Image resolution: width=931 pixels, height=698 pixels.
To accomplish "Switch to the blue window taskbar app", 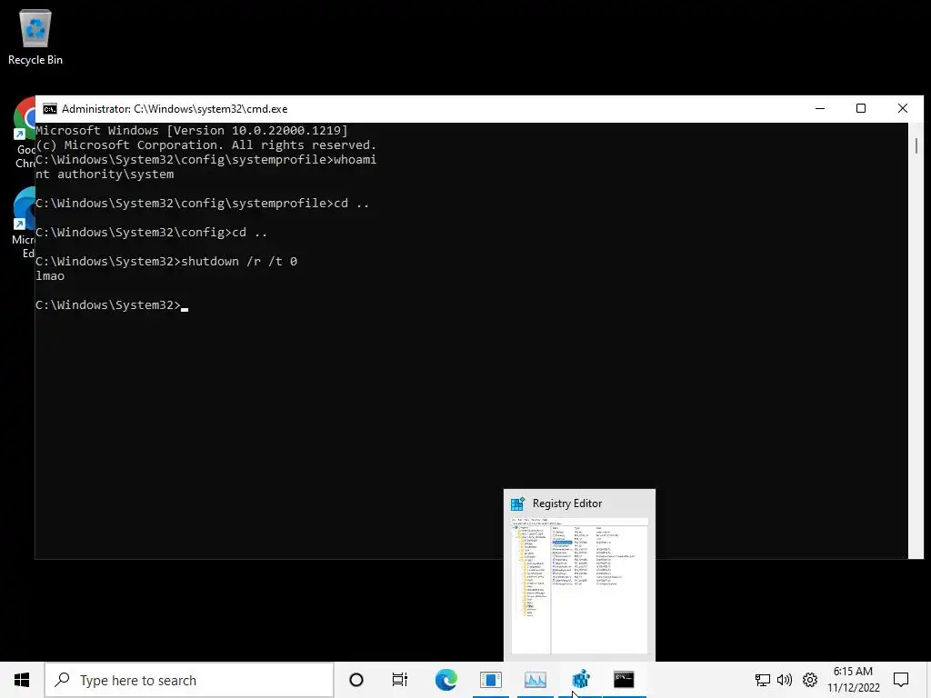I will [x=491, y=680].
